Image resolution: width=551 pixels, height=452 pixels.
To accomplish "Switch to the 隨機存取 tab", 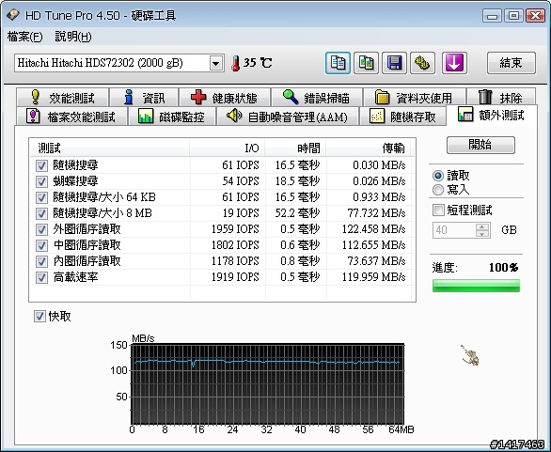I will [402, 117].
